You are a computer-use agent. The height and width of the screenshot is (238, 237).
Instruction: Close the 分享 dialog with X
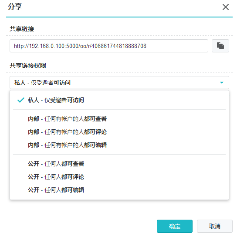coord(226,7)
